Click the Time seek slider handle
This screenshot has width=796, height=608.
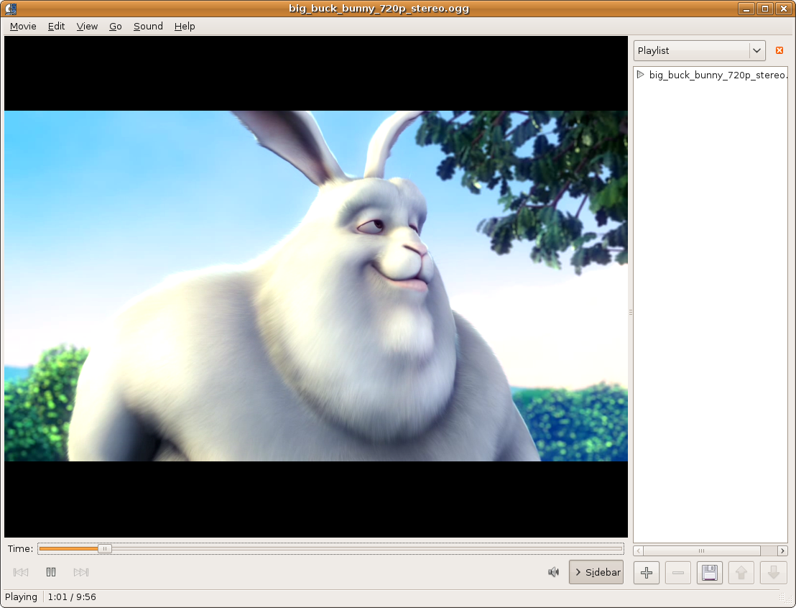105,549
